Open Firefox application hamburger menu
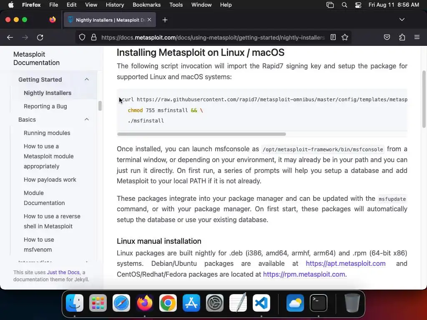The image size is (427, 320). point(417,37)
